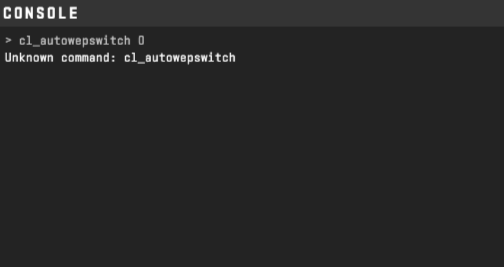Click cl_autowepswitch in the typed command line

[x=75, y=41]
